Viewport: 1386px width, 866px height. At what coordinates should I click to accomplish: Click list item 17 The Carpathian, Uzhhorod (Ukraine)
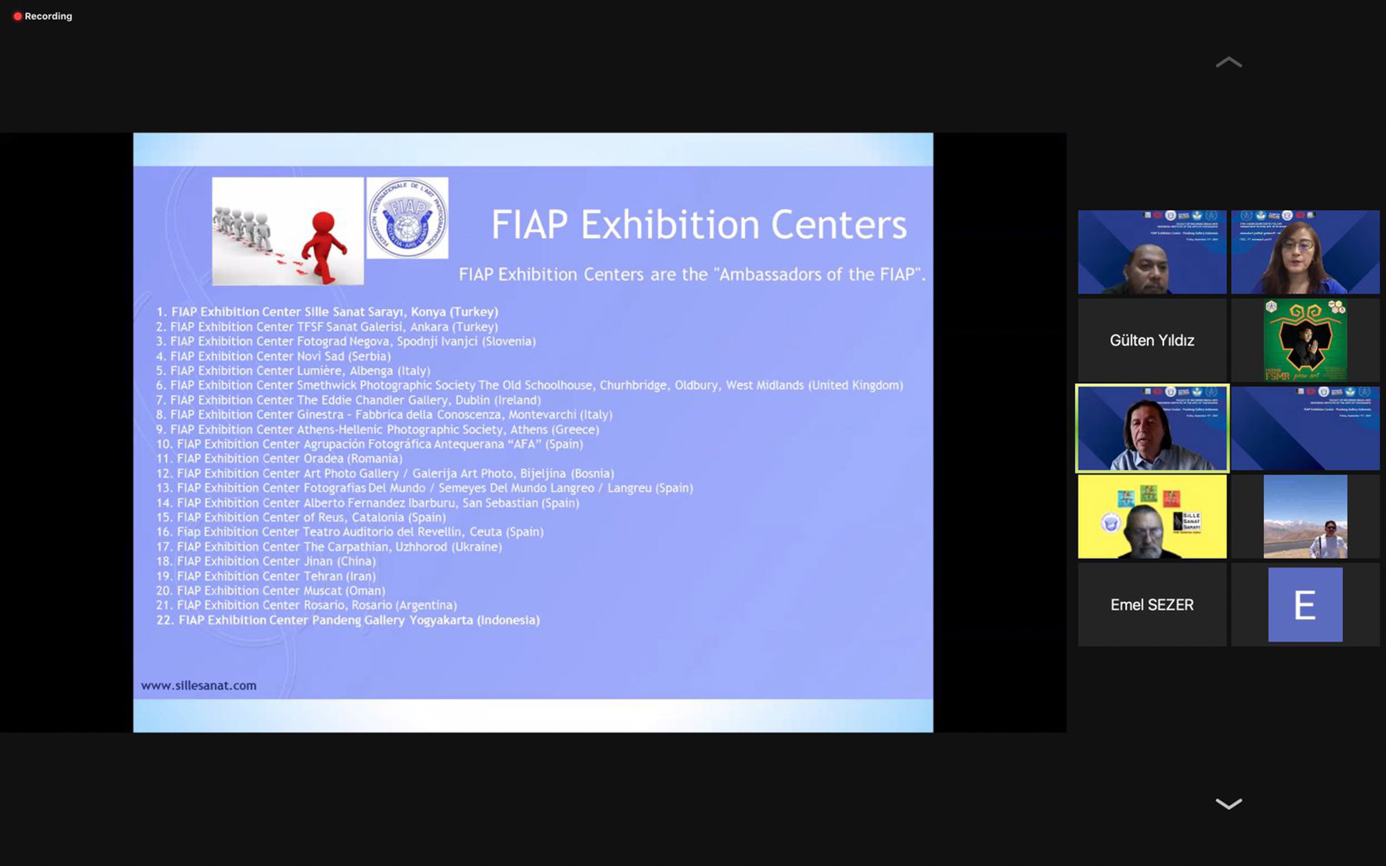pyautogui.click(x=329, y=547)
